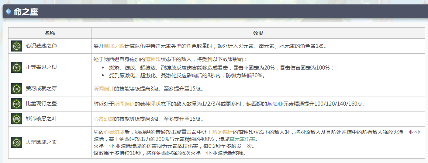This screenshot has width=428, height=163.
Task: Click the 名称 column header
Action: click(50, 33)
